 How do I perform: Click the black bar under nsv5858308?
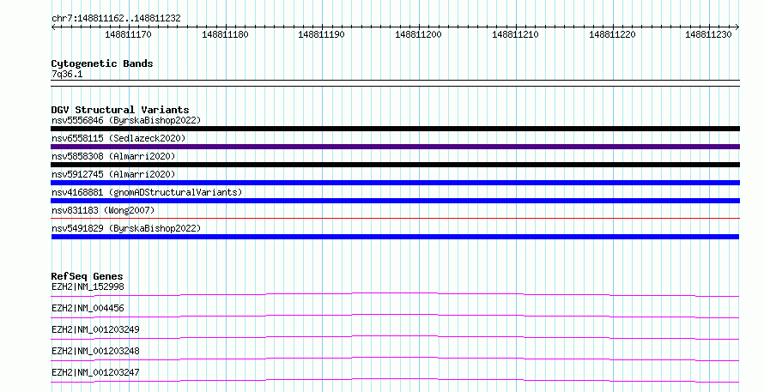[x=395, y=165]
